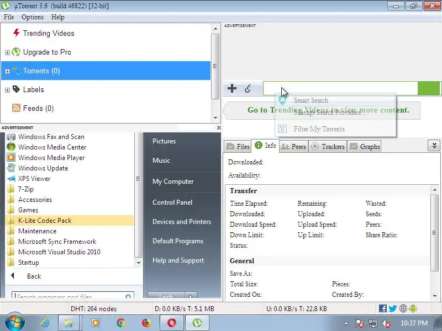Open the File menu

pos(9,17)
